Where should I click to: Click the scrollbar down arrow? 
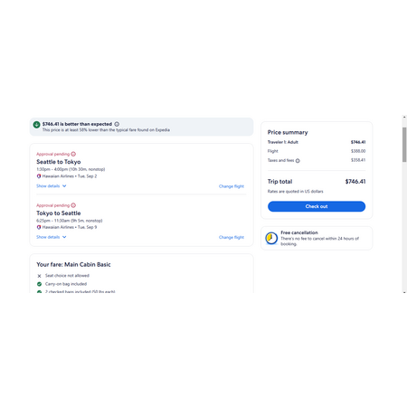[x=404, y=292]
